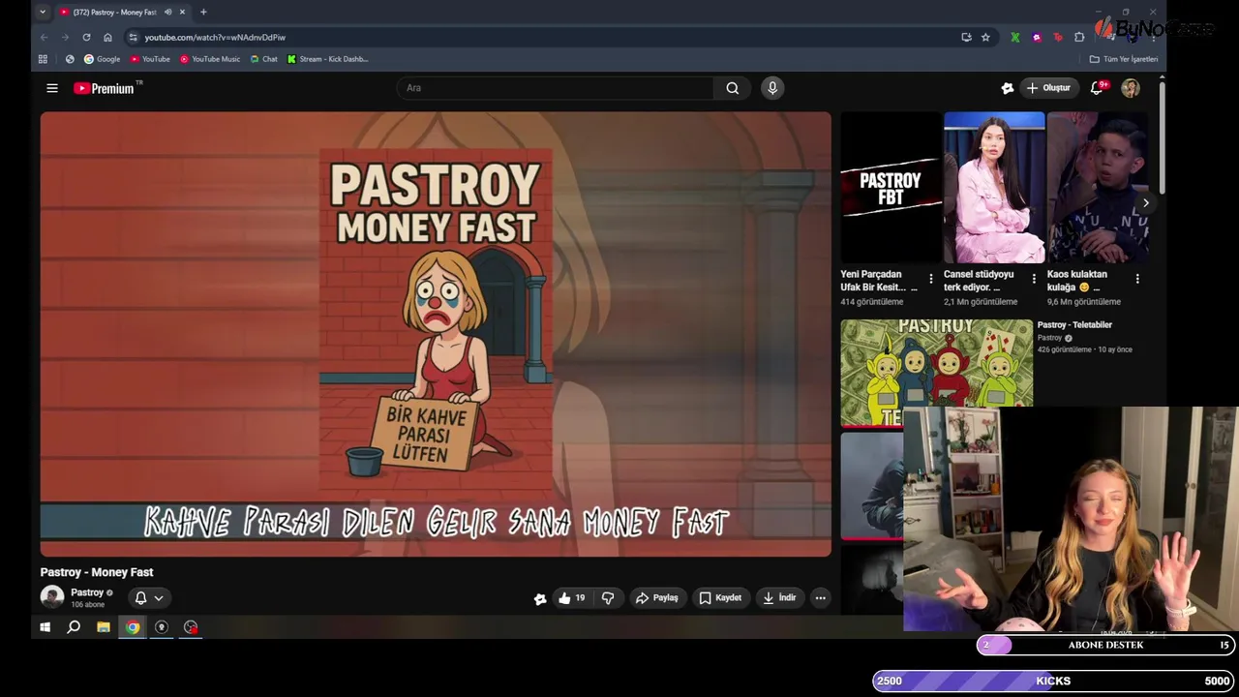Go forward in browser history
Viewport: 1239px width, 697px height.
pos(65,37)
